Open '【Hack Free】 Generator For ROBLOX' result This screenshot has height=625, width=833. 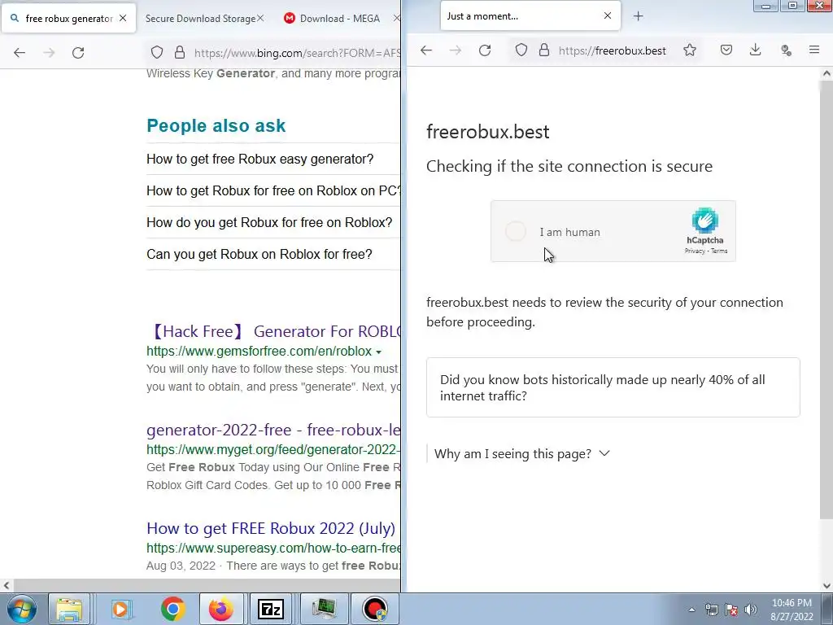[273, 331]
